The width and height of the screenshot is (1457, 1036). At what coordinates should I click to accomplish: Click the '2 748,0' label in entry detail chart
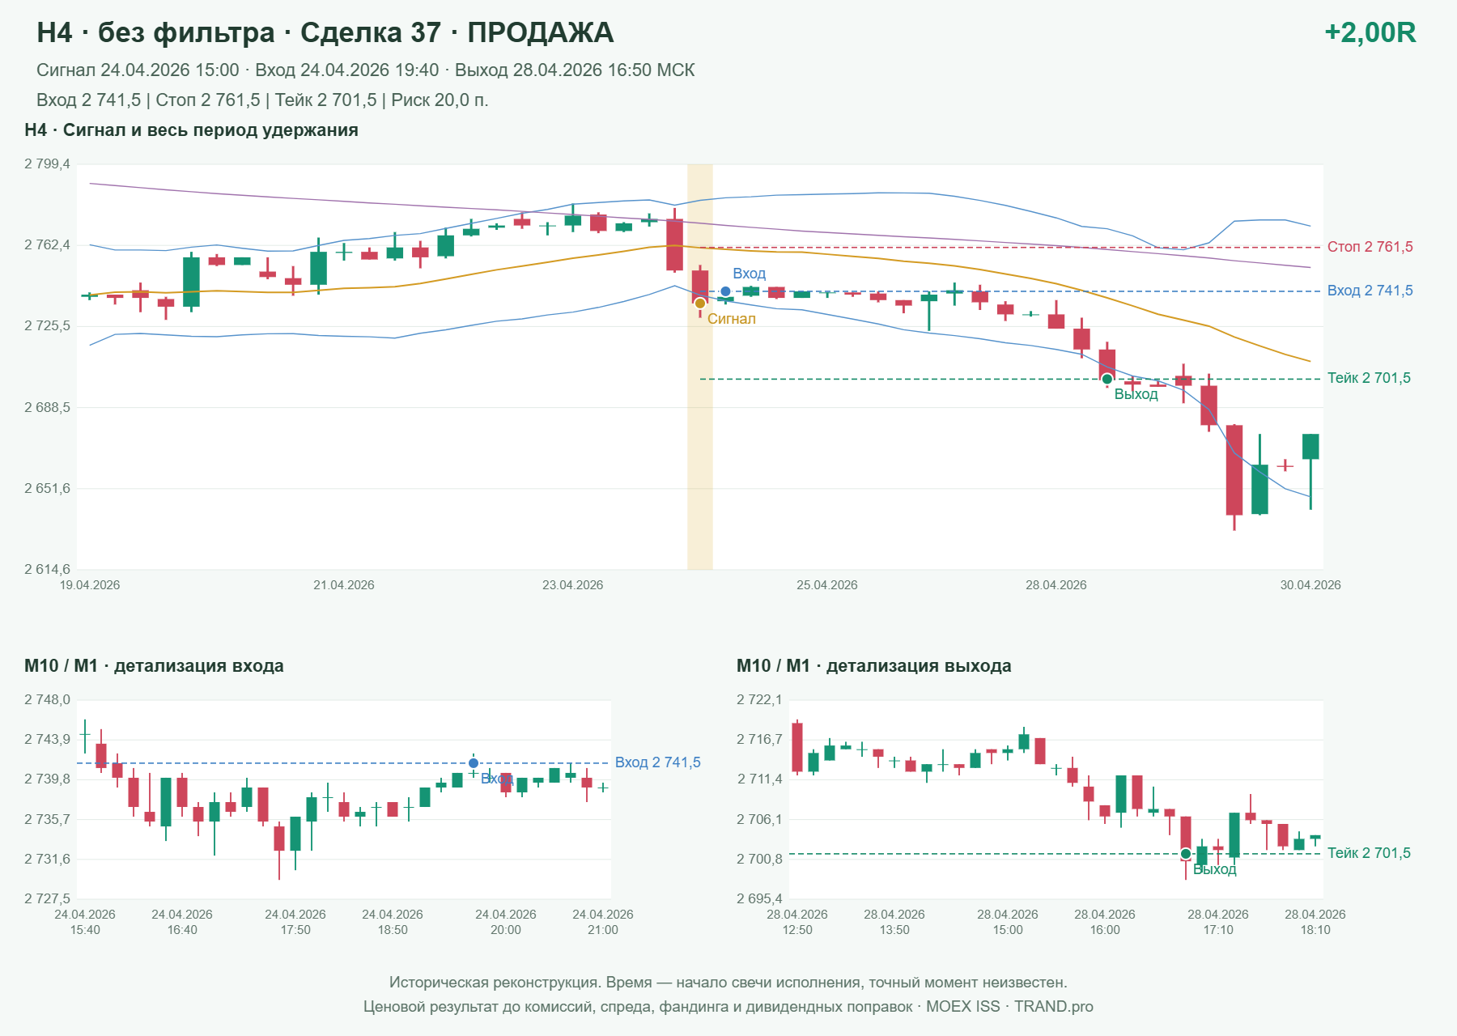pyautogui.click(x=47, y=700)
